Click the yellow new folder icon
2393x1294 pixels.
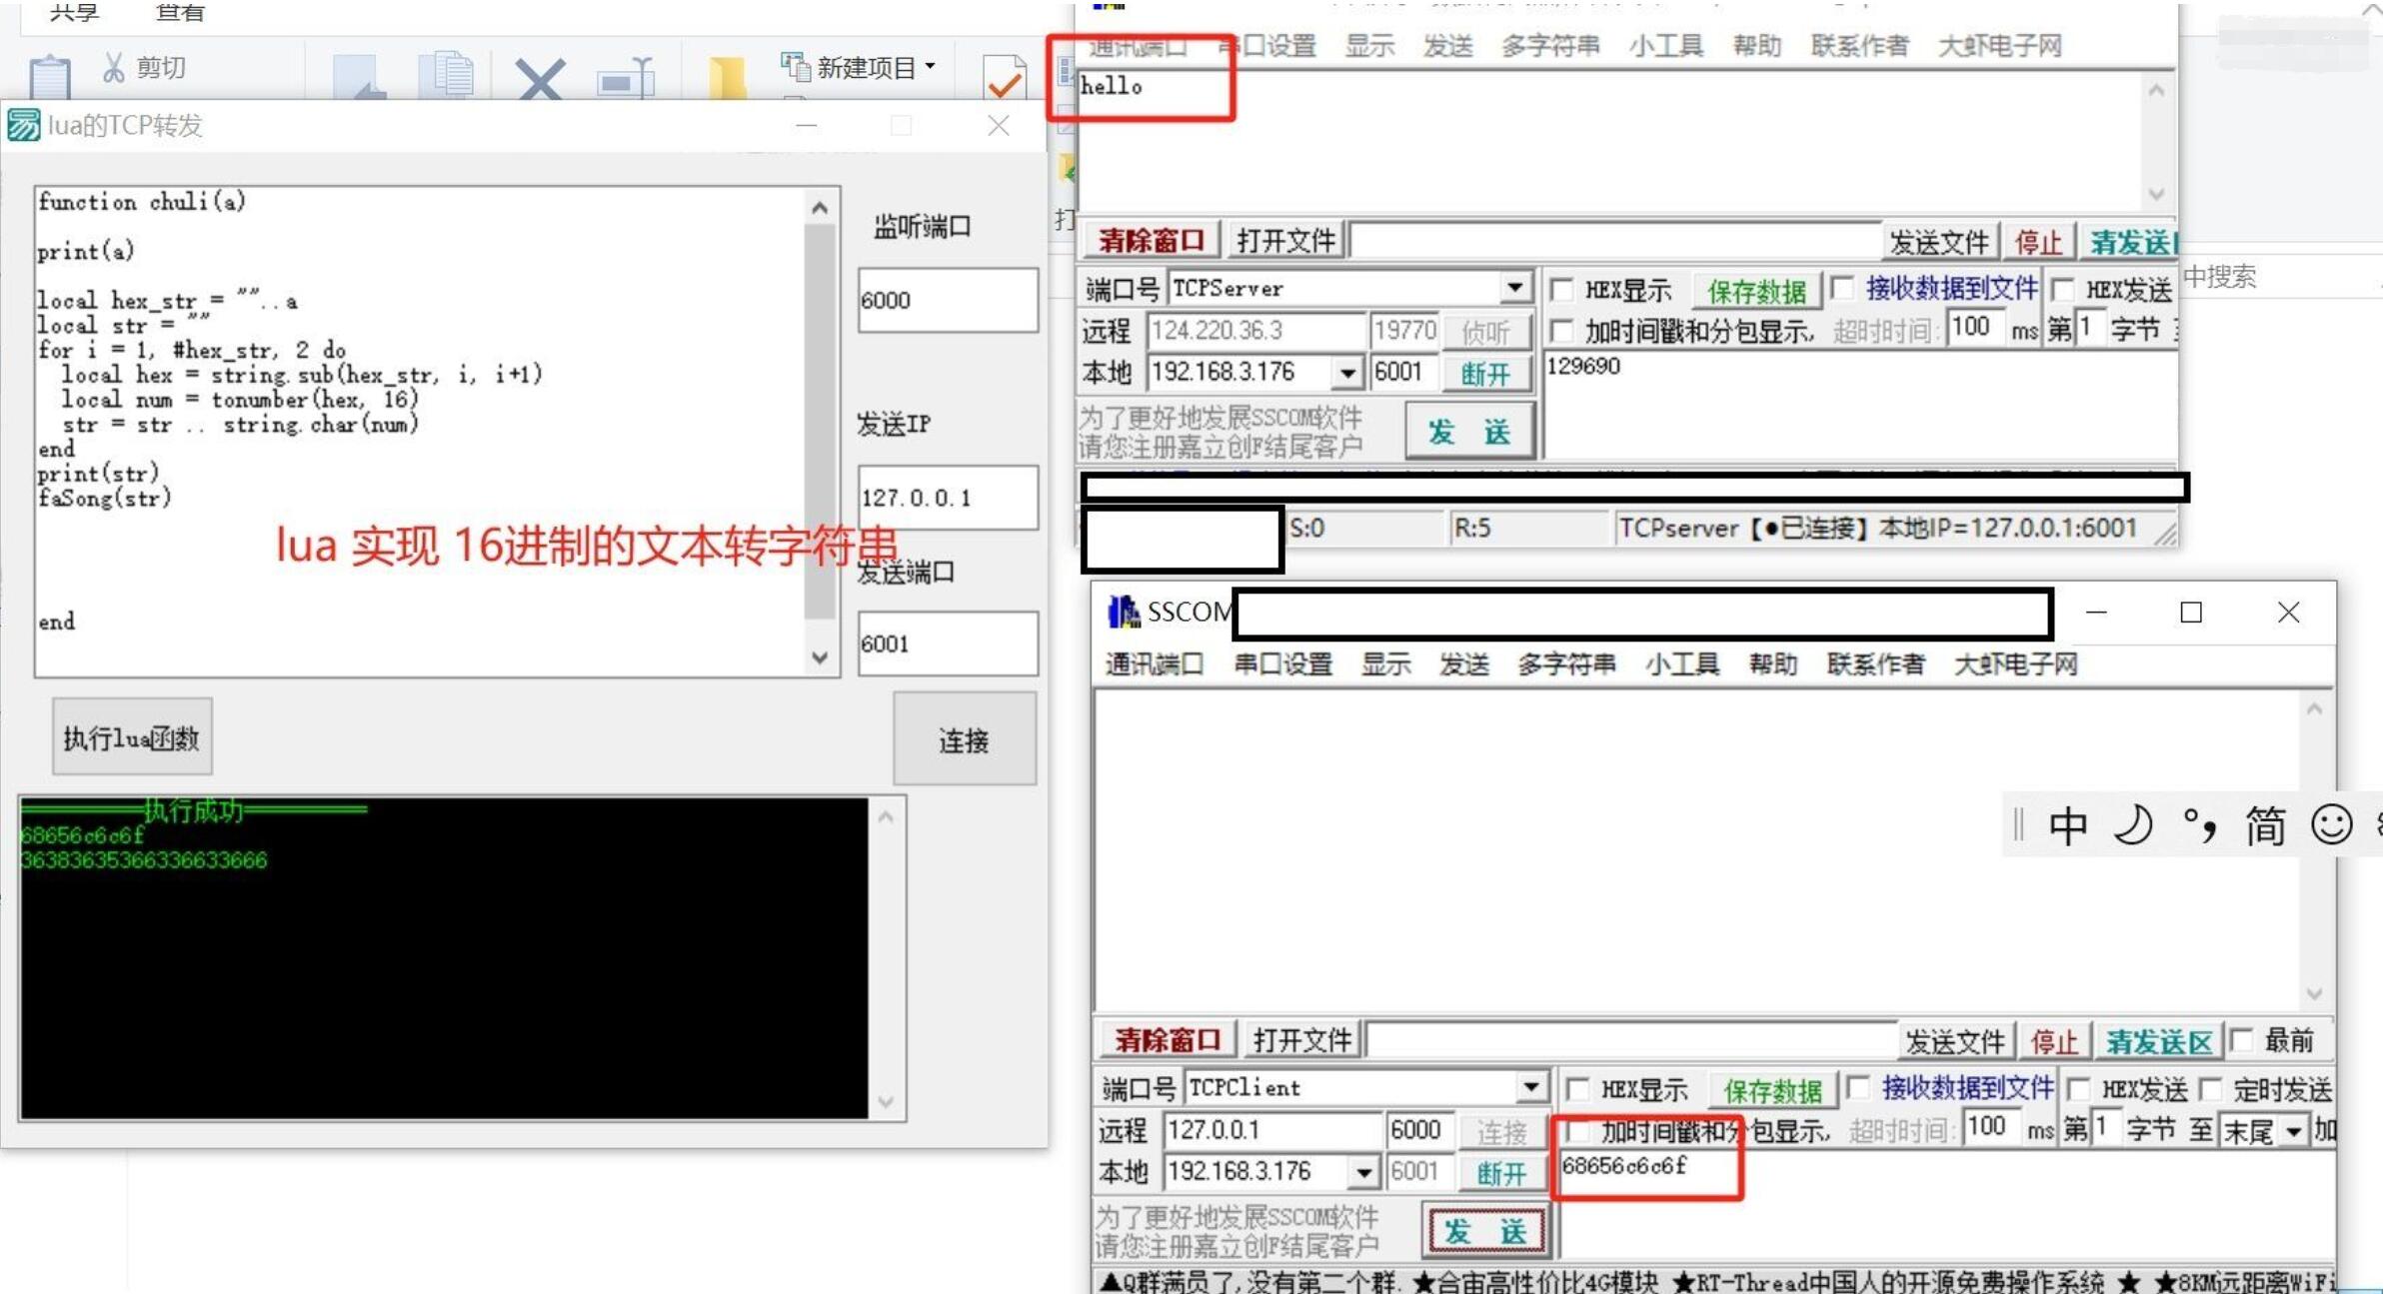[x=727, y=78]
